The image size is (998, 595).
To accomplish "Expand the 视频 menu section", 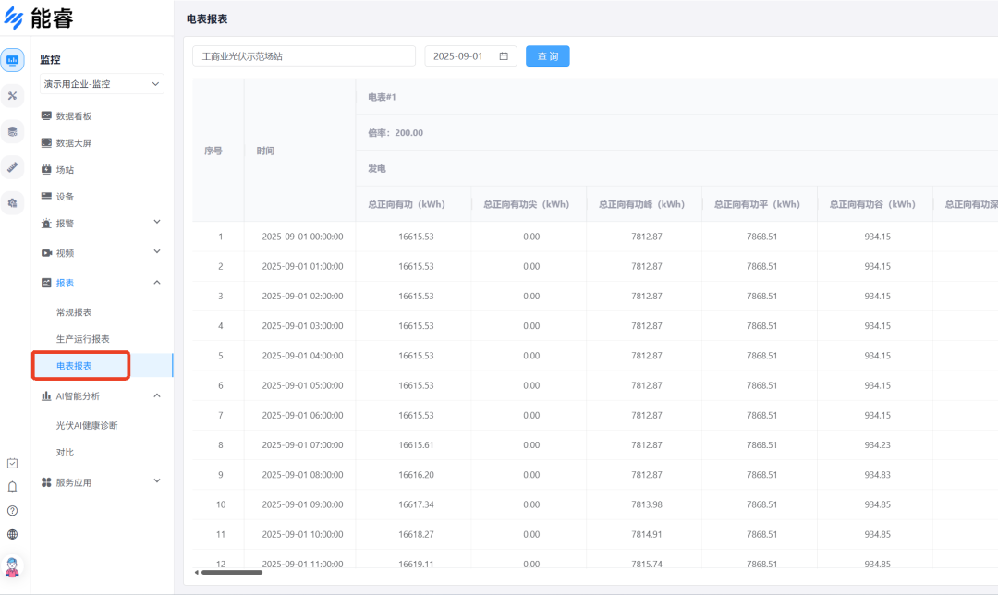I will 102,252.
